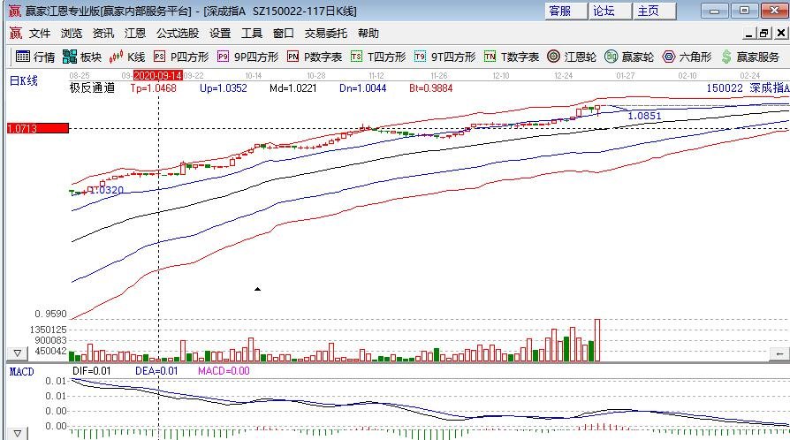790x440 pixels.
Task: Click the 日K线 period label
Action: coord(24,80)
